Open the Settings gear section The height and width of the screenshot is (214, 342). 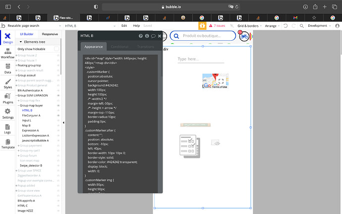(x=7, y=113)
